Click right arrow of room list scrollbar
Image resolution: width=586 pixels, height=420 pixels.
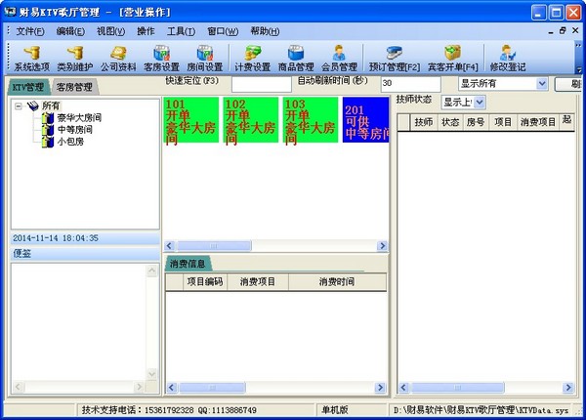(382, 246)
